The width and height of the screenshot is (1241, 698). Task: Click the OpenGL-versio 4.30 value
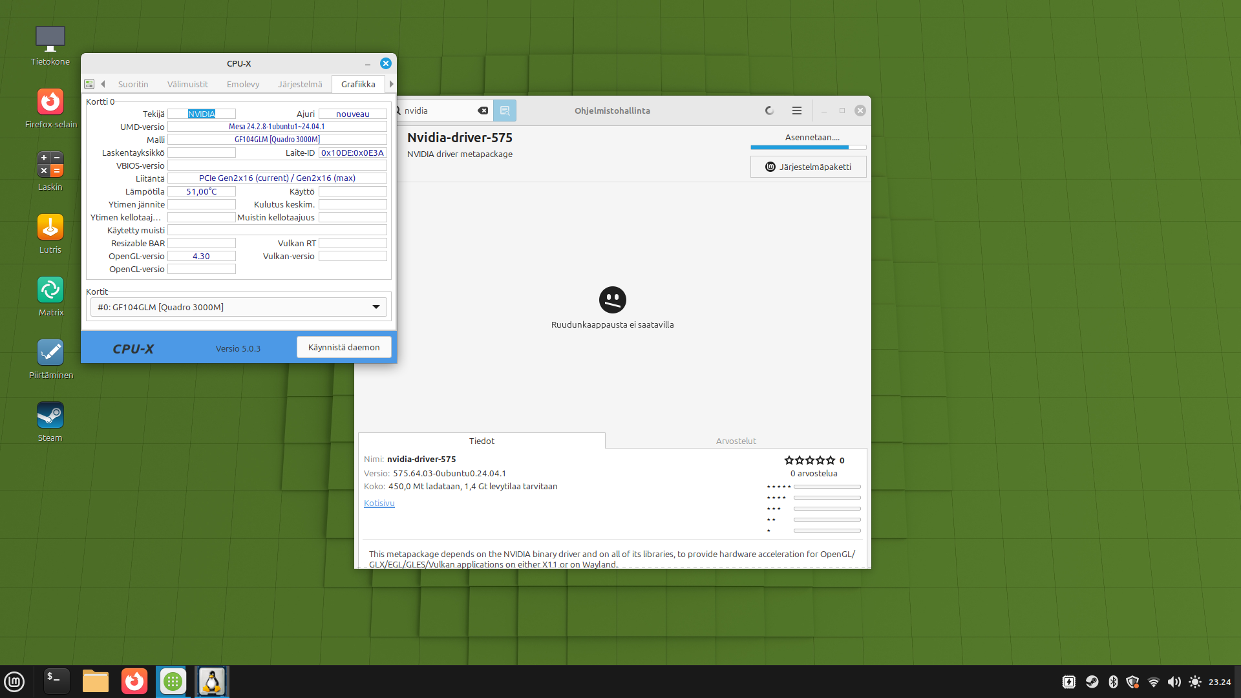point(202,256)
